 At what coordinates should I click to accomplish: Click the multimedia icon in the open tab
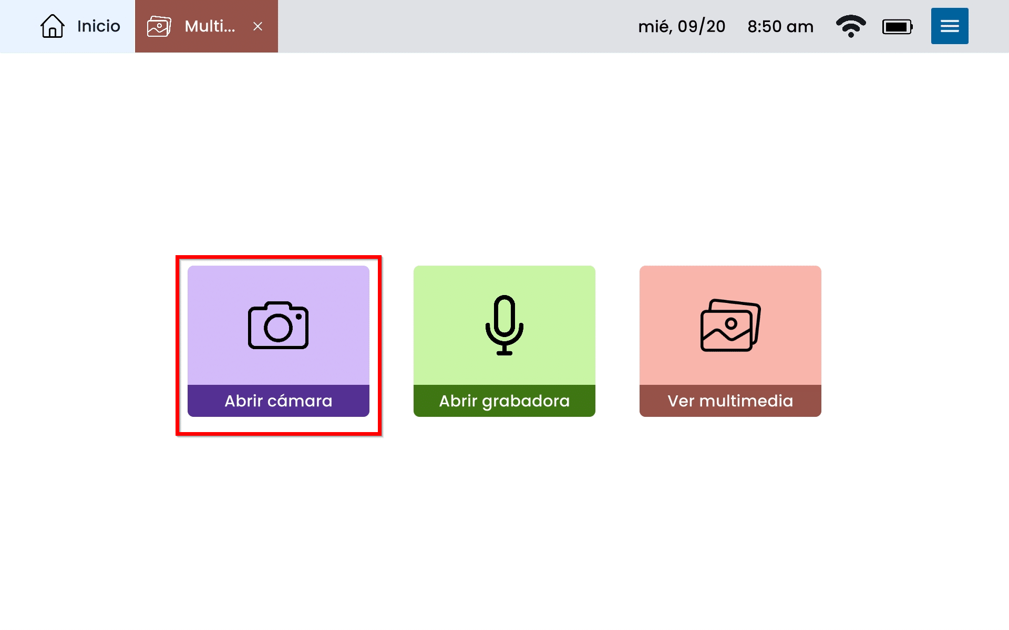159,26
